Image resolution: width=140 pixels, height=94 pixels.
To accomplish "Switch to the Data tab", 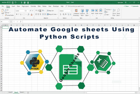I will (39, 6).
